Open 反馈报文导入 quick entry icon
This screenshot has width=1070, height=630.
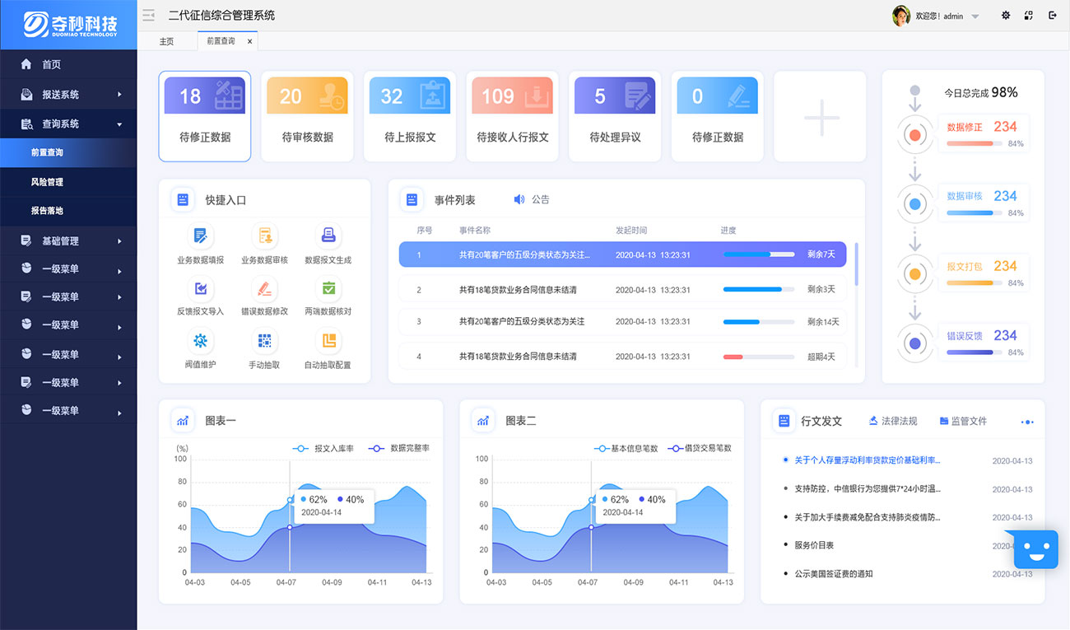tap(200, 288)
